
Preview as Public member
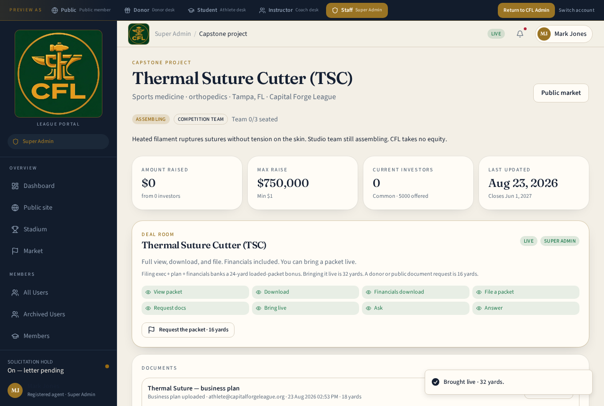click(x=81, y=10)
